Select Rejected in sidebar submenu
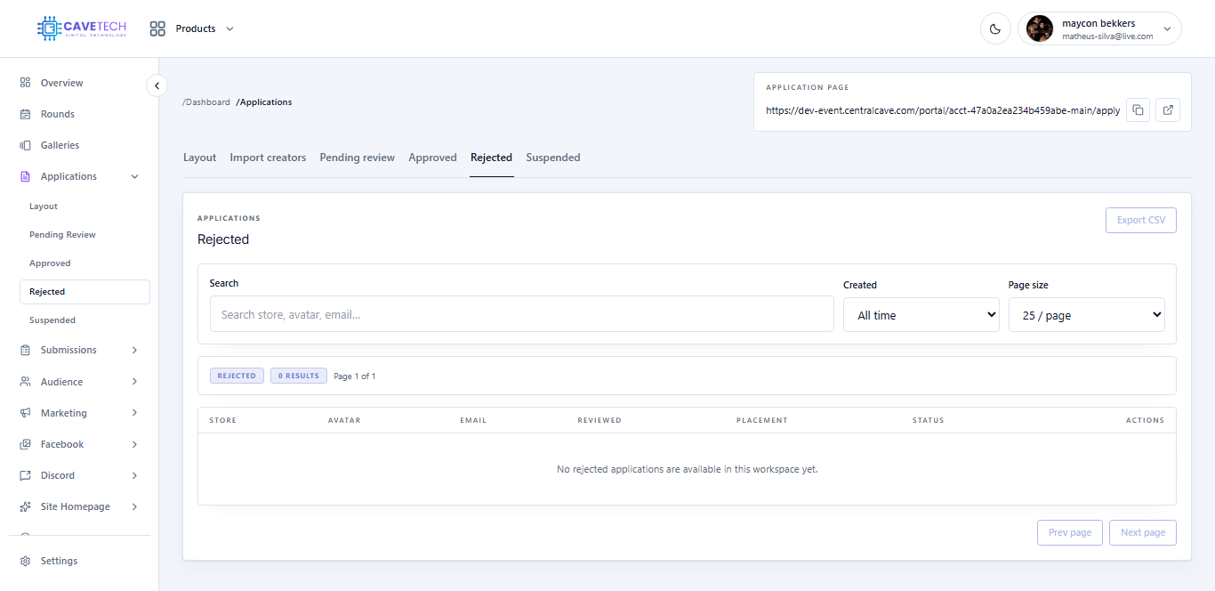 click(x=84, y=292)
